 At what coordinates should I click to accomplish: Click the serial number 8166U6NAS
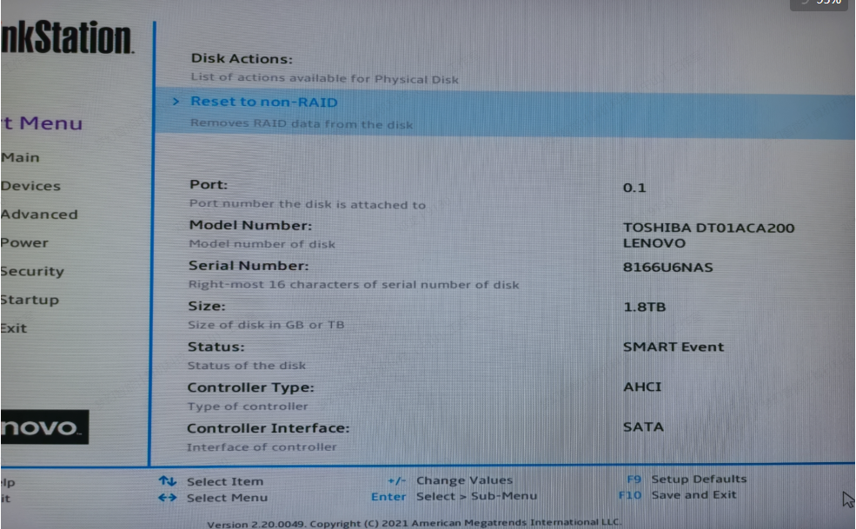coord(667,268)
